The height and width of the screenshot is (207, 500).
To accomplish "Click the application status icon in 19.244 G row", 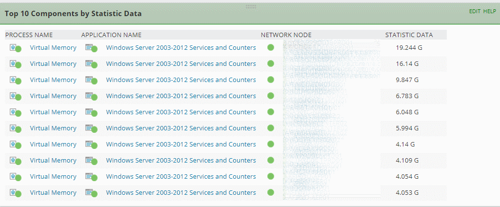I will (x=91, y=48).
